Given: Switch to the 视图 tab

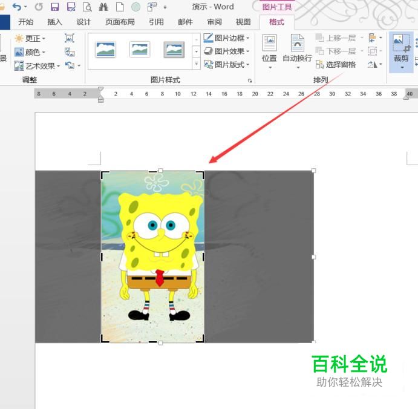Looking at the screenshot, I should (x=243, y=22).
